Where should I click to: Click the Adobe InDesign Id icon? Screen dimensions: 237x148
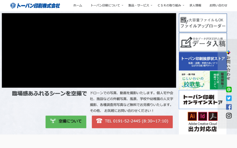pos(202,116)
